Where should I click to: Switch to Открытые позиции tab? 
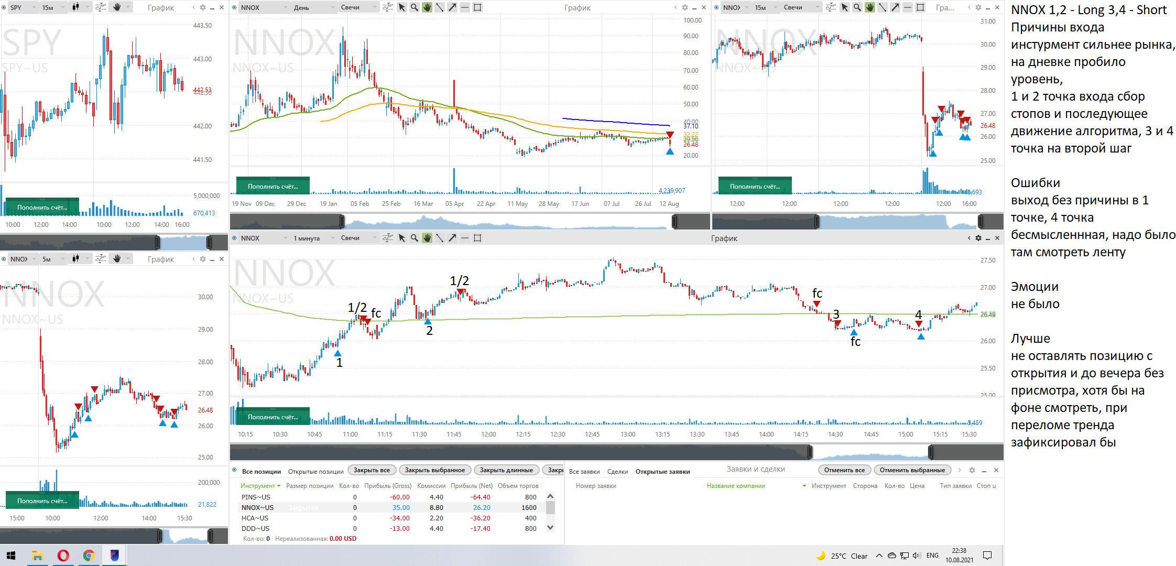pos(315,471)
